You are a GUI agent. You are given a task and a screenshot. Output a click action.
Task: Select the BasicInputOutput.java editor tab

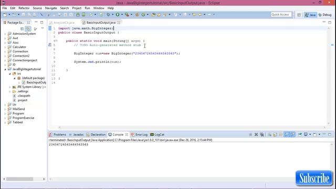coord(101,23)
